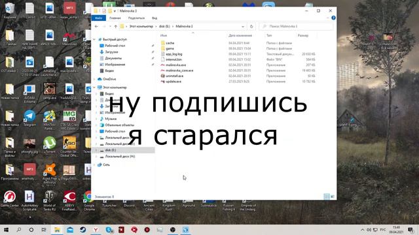This screenshot has width=419, height=235.
Task: Open AutoHotkey Script.ahk desktop icon
Action: 29,200
